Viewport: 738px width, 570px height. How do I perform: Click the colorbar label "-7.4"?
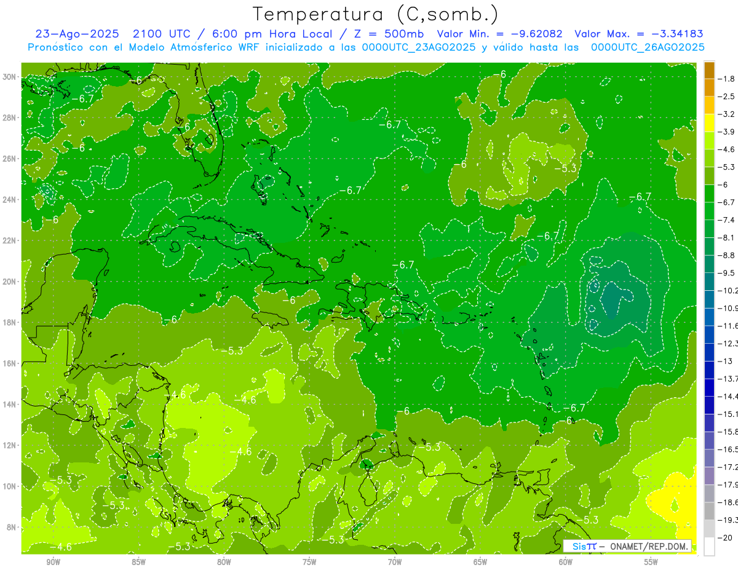click(x=727, y=220)
